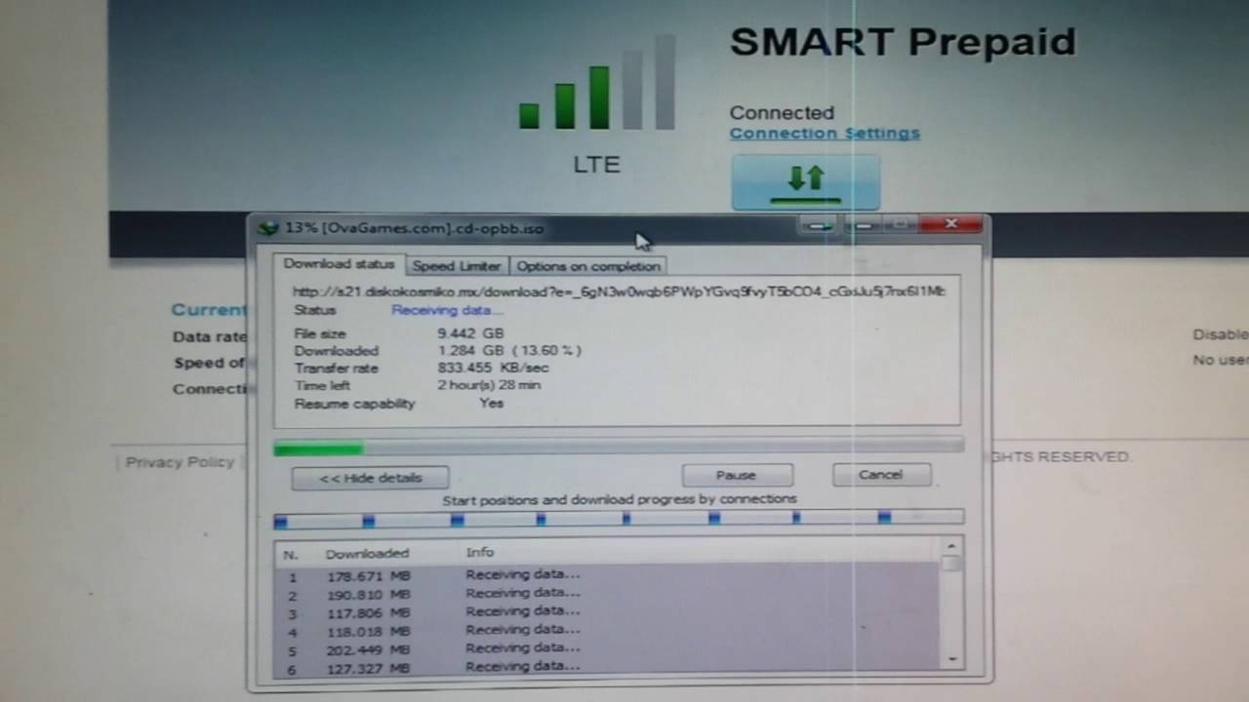Click the IDM icon in download window title bar
This screenshot has width=1249, height=702.
click(x=268, y=228)
